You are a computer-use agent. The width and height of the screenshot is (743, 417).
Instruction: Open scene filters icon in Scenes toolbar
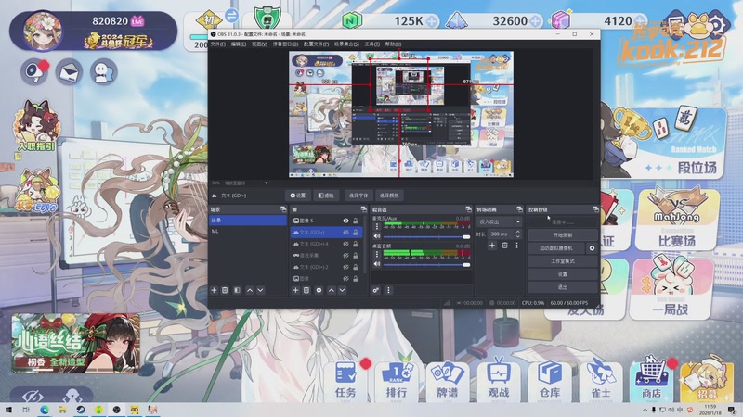pyautogui.click(x=238, y=290)
